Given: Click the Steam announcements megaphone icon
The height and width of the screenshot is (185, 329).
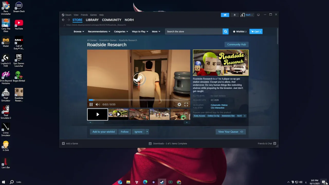Looking at the screenshot, I should 225,15.
